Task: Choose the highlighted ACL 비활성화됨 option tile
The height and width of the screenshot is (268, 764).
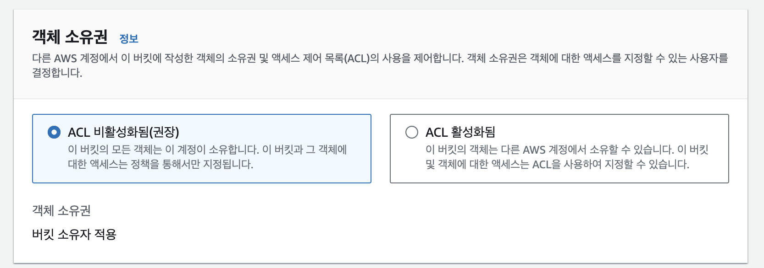Action: tap(202, 149)
